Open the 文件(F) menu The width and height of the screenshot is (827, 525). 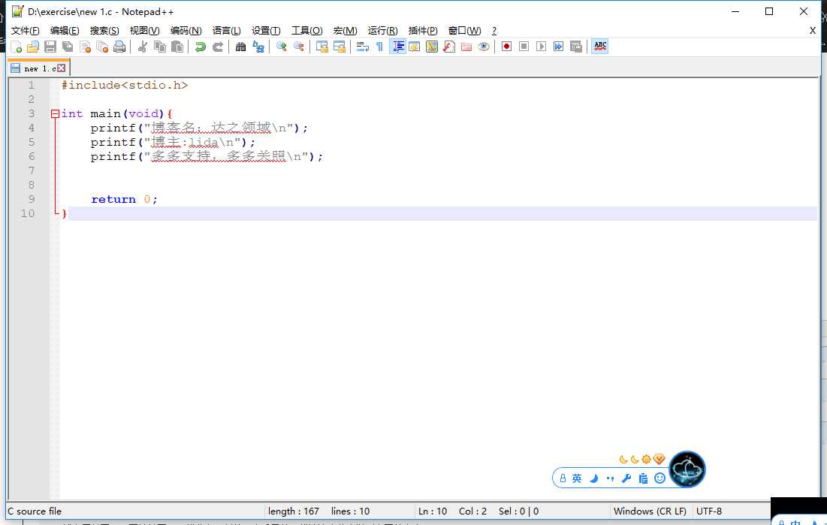(x=26, y=31)
